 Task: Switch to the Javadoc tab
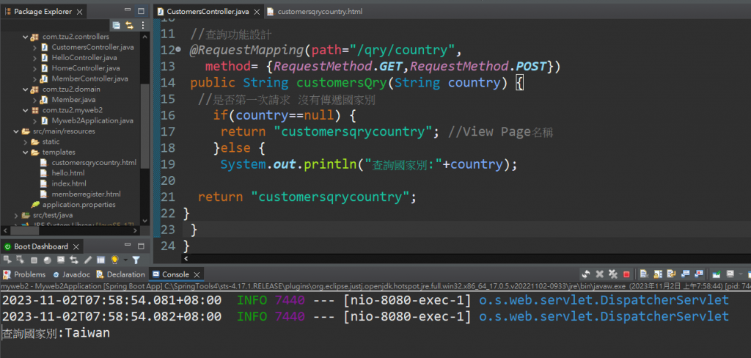71,274
